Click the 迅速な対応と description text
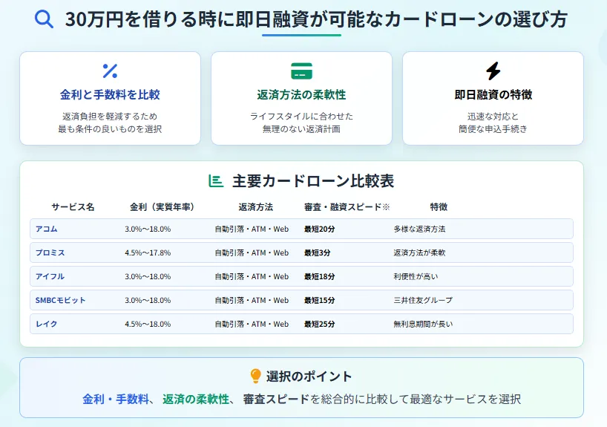Viewport: 607px width, 427px height. pos(493,117)
